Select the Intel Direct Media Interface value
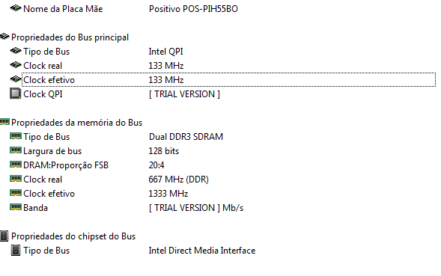This screenshot has height=276, width=441. click(202, 250)
